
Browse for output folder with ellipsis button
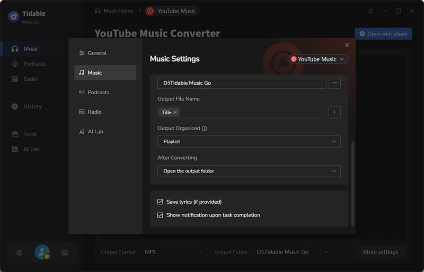pos(334,83)
